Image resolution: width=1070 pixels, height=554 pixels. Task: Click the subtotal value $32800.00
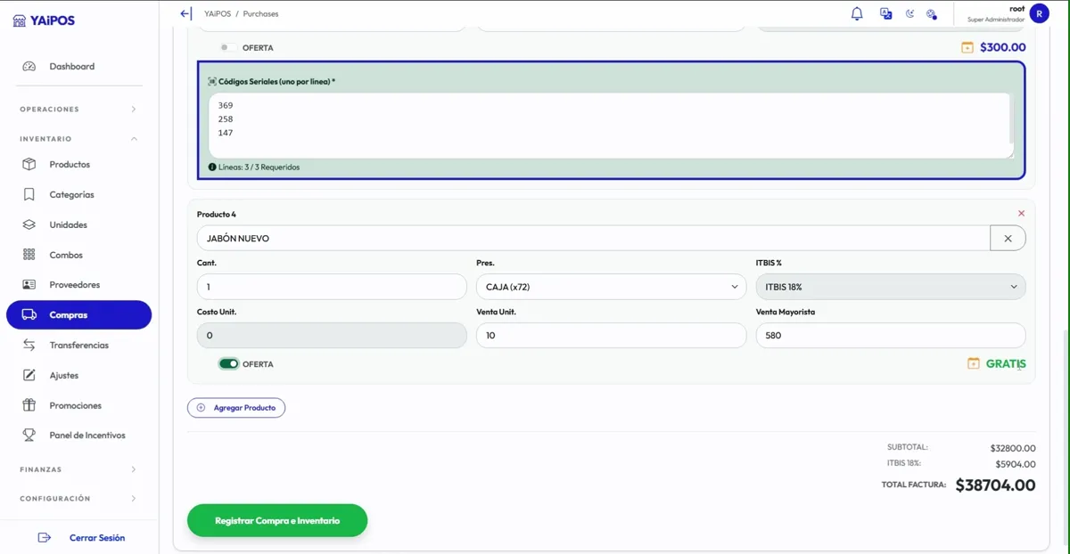tap(1013, 448)
